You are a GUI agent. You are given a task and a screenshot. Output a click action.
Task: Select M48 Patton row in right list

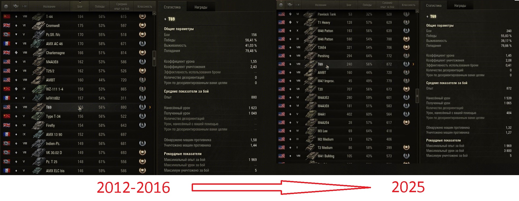[x=346, y=31]
